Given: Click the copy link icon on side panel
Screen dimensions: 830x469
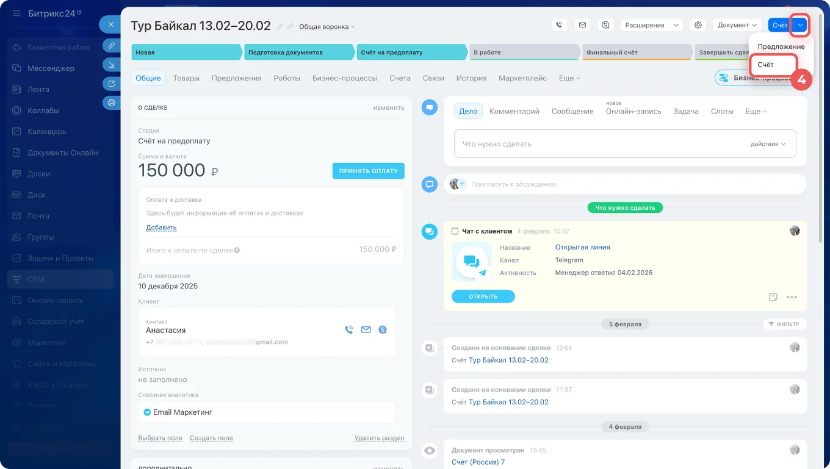Looking at the screenshot, I should [111, 45].
